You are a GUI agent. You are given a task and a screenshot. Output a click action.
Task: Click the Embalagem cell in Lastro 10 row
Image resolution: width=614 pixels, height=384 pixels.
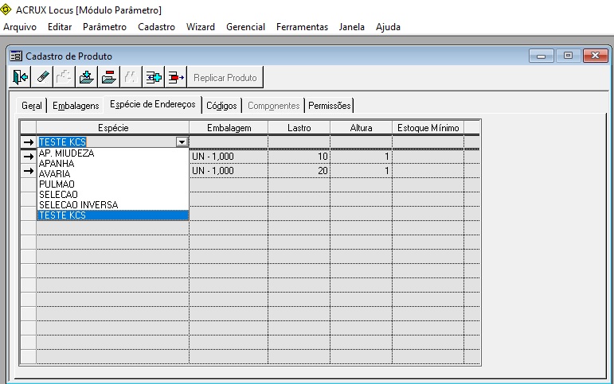pos(229,157)
